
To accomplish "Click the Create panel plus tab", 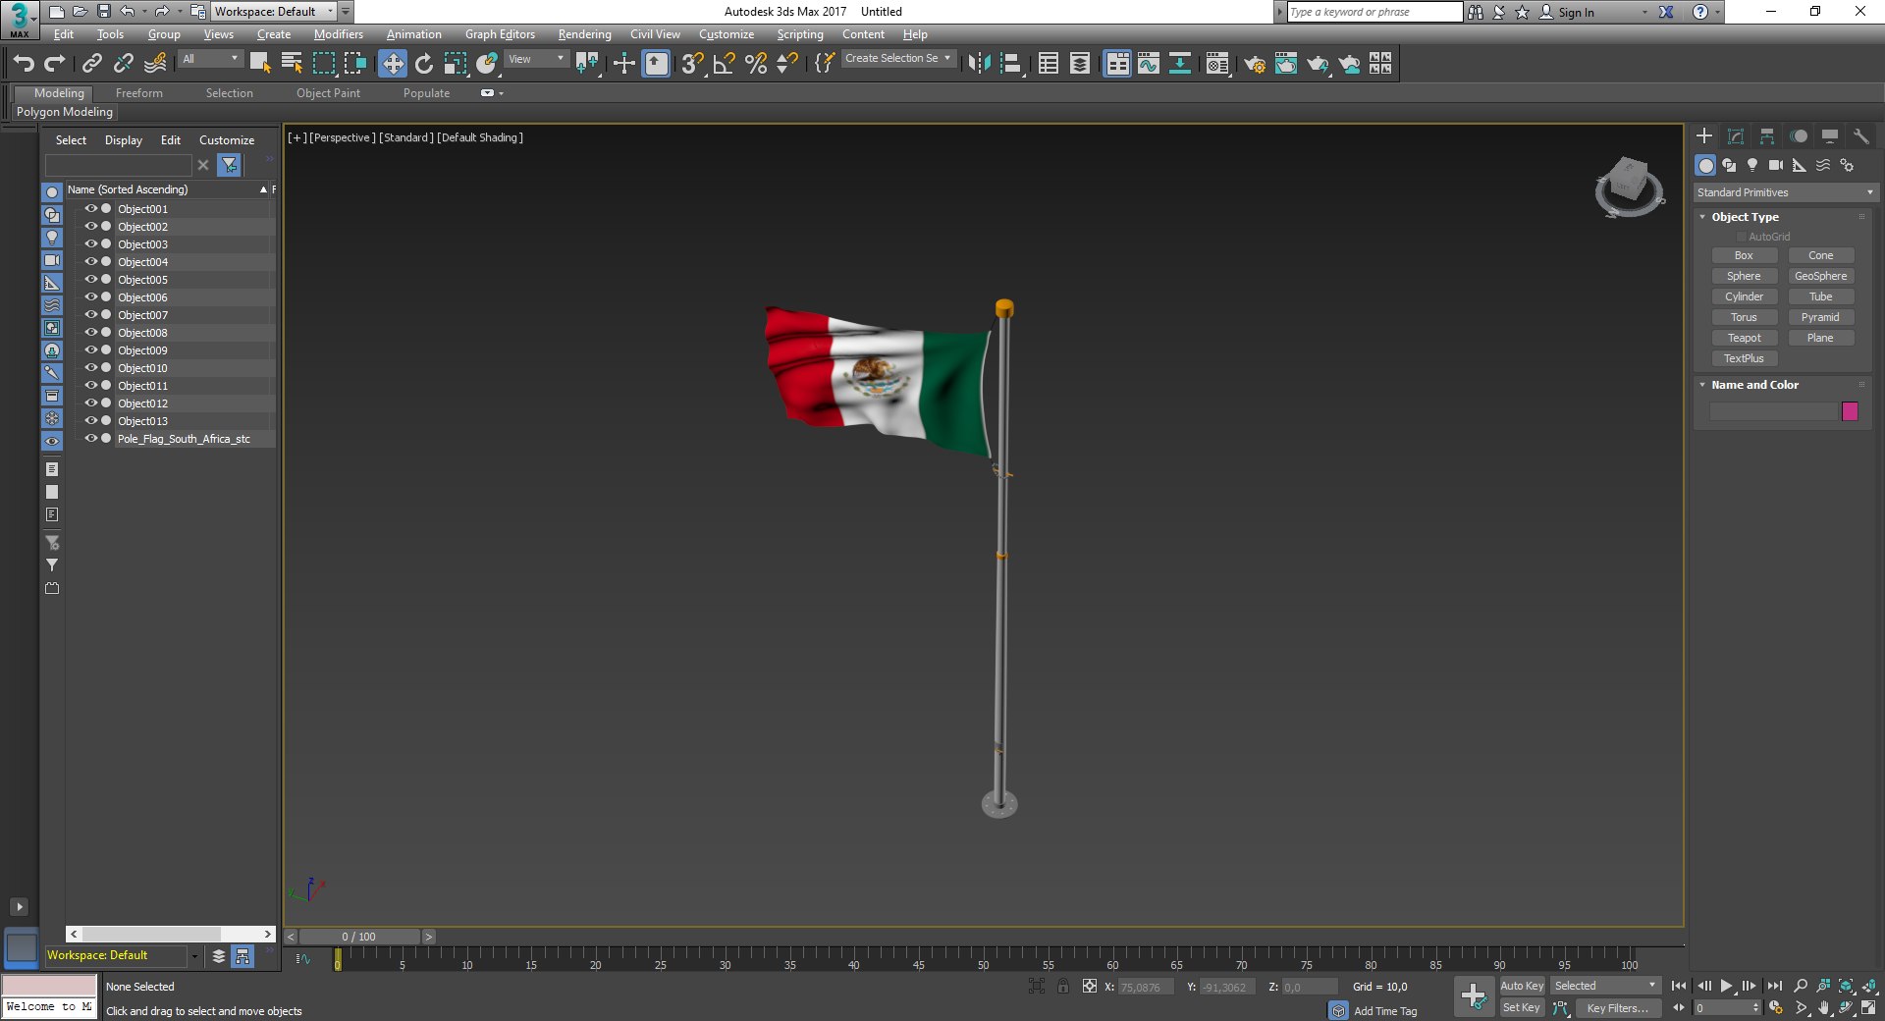I will [x=1704, y=136].
